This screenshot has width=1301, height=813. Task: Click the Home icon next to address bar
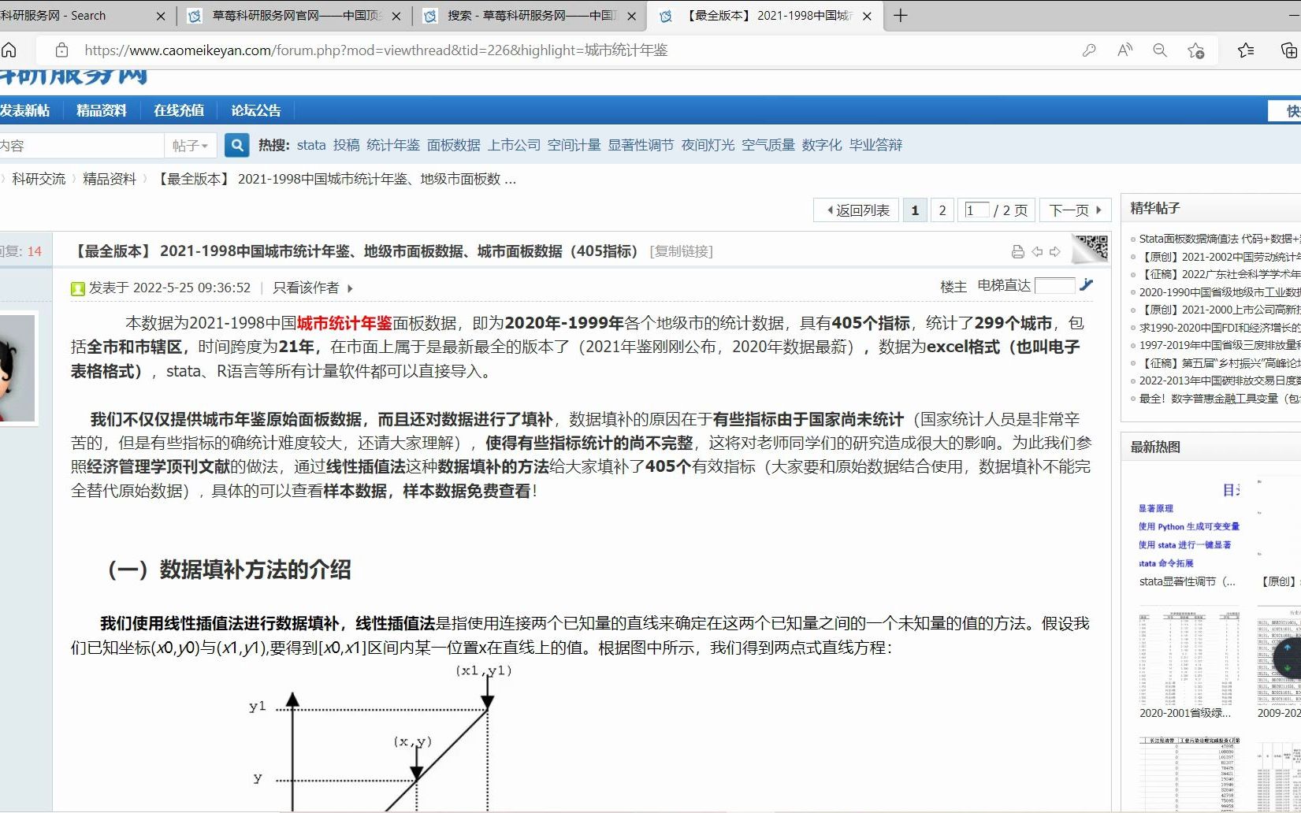click(x=9, y=50)
